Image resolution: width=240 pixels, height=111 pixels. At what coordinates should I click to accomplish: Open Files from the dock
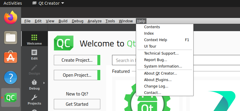11,38
